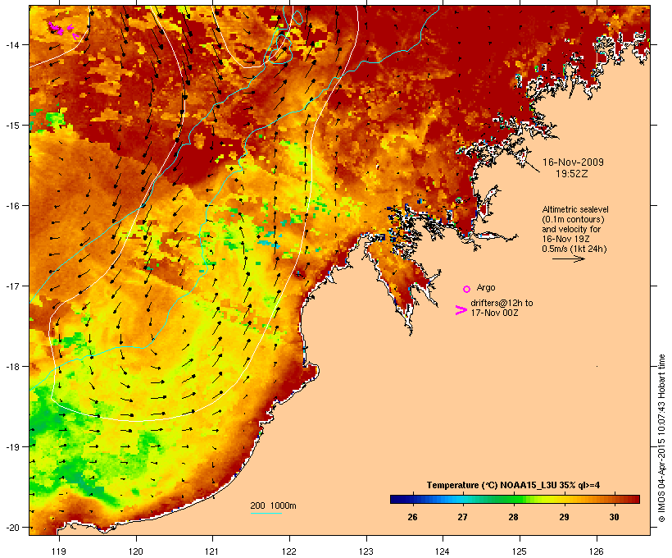Click the longitude label 123

[x=366, y=551]
